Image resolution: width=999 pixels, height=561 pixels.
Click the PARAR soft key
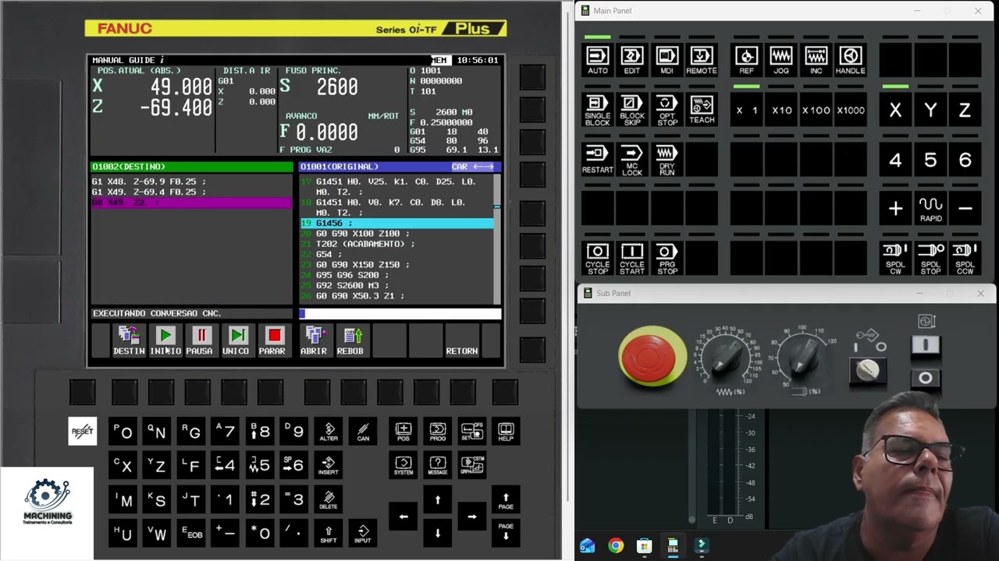click(x=272, y=341)
